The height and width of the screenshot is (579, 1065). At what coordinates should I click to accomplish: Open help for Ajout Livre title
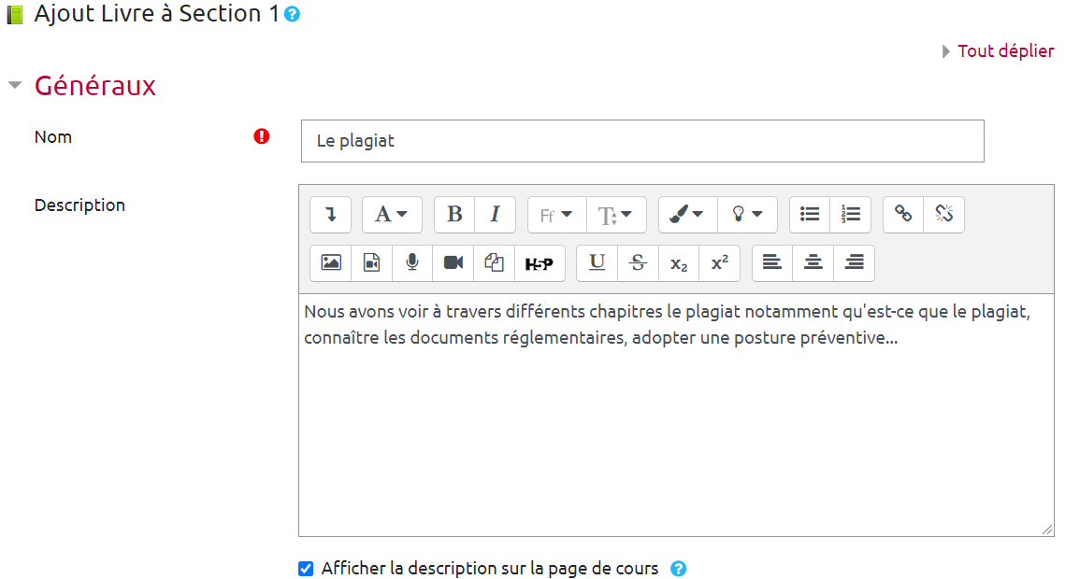point(292,15)
